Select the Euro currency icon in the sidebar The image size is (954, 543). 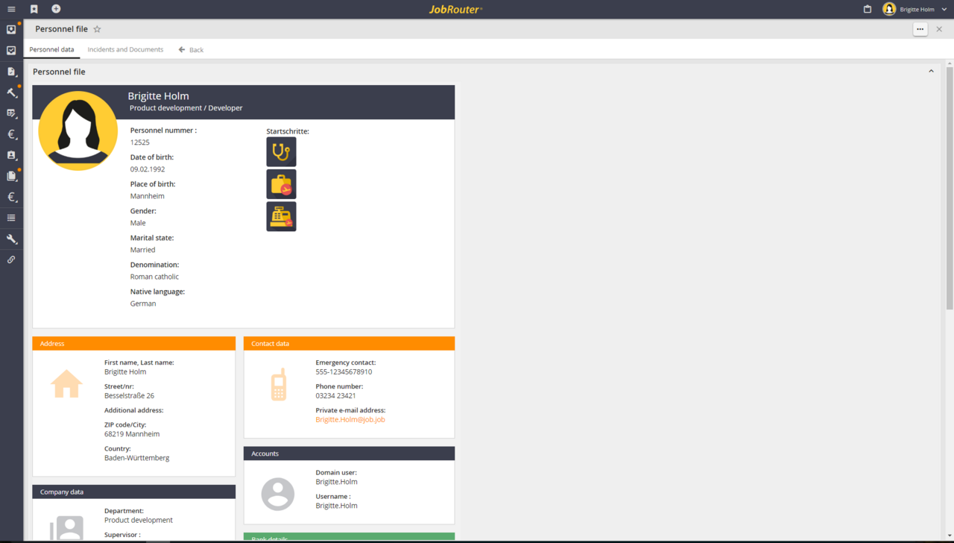pos(10,134)
